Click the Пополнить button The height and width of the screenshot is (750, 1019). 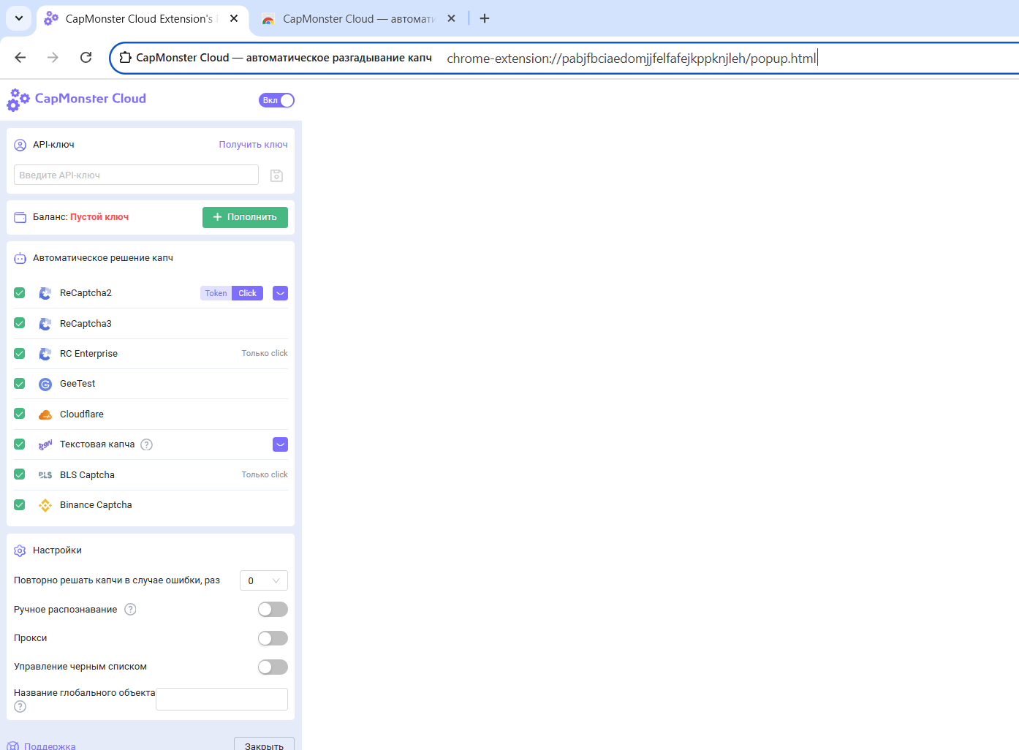point(245,217)
